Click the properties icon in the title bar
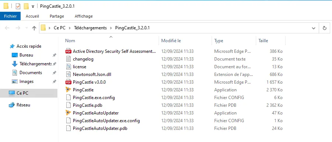Screen dimensions: 332x142 (18, 6)
